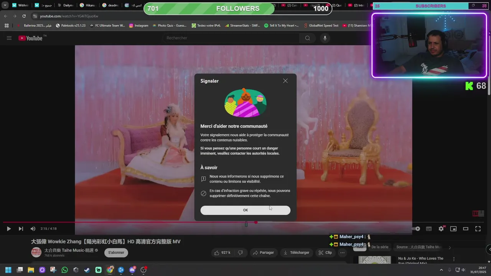Open Nu & Jo Ke video thumbnail
The image size is (491, 276).
click(x=374, y=260)
